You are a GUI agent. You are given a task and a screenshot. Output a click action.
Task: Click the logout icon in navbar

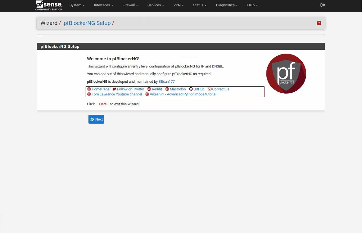click(x=323, y=5)
